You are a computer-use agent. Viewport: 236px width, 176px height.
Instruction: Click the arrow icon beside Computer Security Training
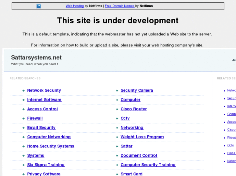[117, 165]
